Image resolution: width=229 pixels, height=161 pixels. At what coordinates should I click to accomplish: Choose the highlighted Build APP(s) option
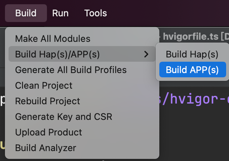coord(193,70)
